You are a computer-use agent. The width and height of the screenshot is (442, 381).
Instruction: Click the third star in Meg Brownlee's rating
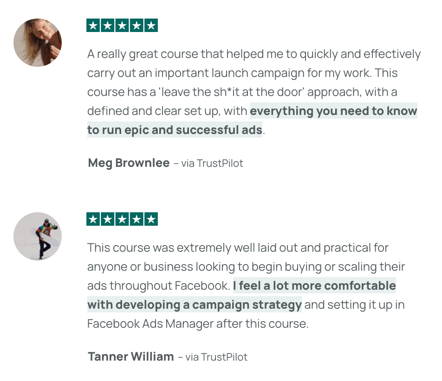[x=122, y=25]
